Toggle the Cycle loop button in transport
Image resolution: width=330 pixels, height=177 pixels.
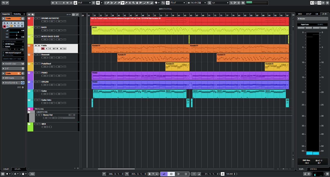coord(164,174)
